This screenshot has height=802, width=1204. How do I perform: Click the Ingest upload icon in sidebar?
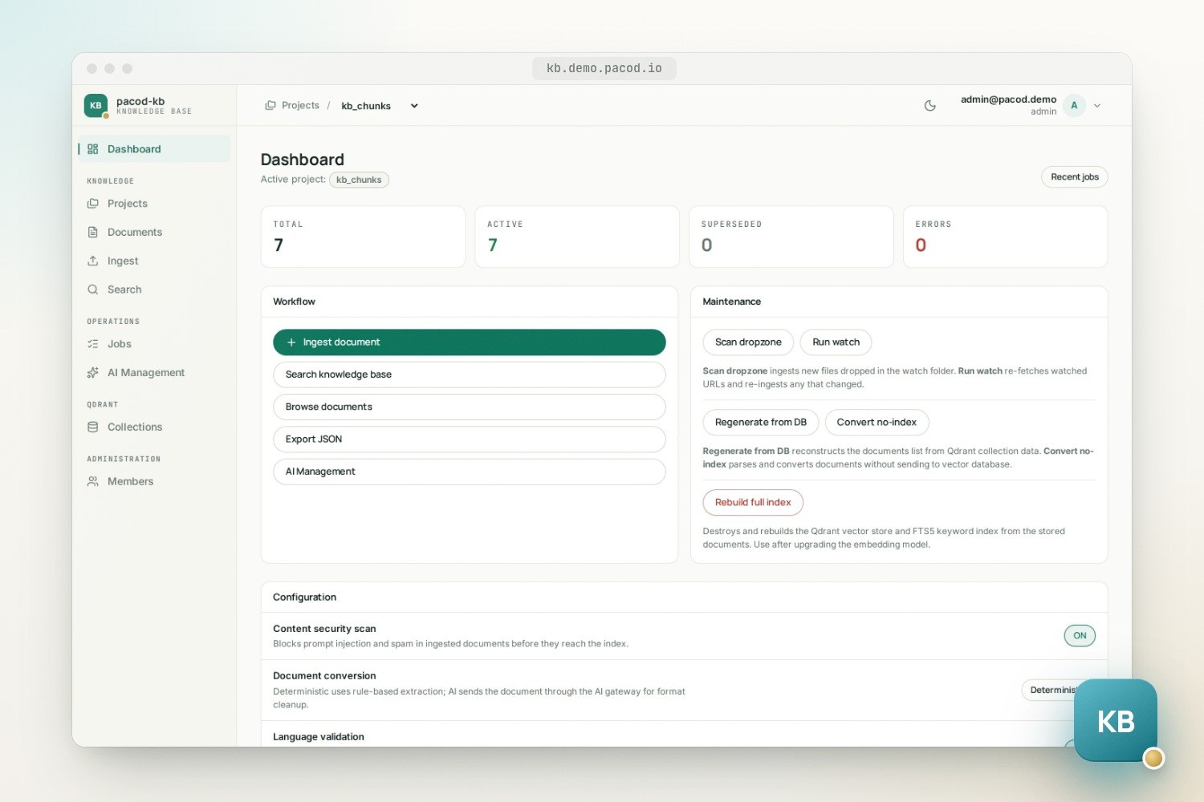tap(93, 261)
